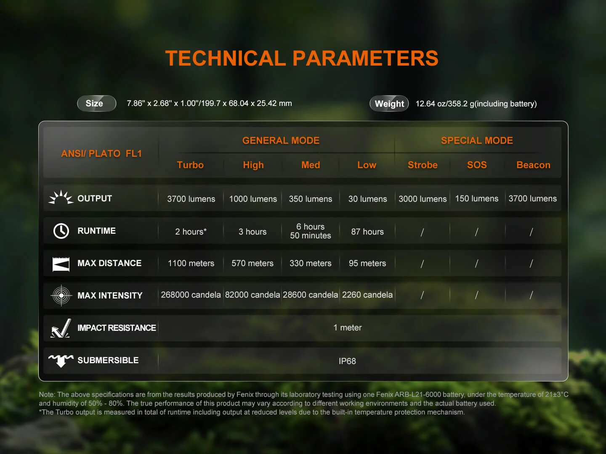Select the High mode tab
The image size is (606, 454).
253,165
